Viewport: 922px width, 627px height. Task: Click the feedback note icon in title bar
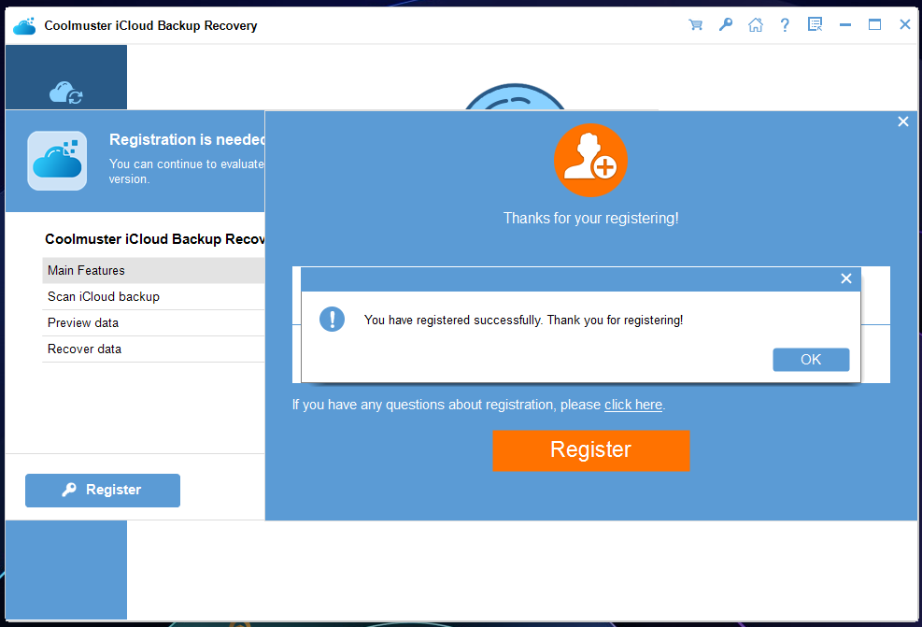pyautogui.click(x=815, y=25)
